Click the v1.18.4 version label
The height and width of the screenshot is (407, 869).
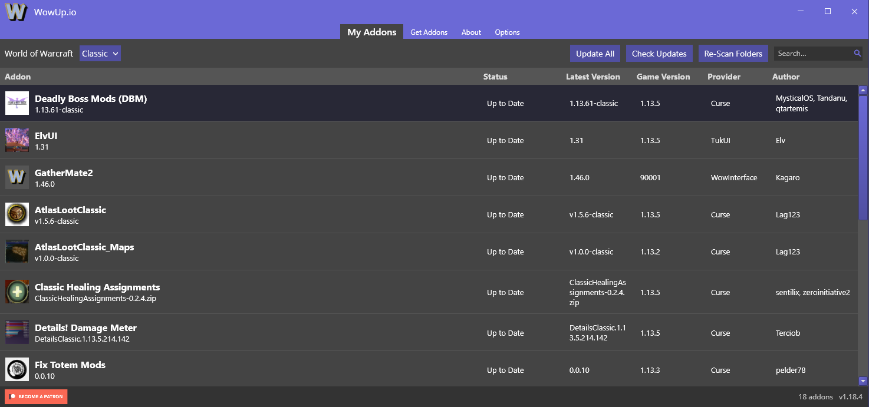(x=851, y=396)
